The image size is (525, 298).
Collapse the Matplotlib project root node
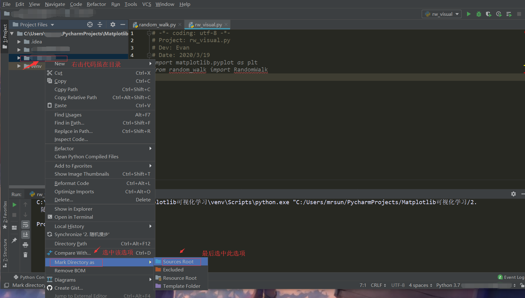[x=12, y=33]
